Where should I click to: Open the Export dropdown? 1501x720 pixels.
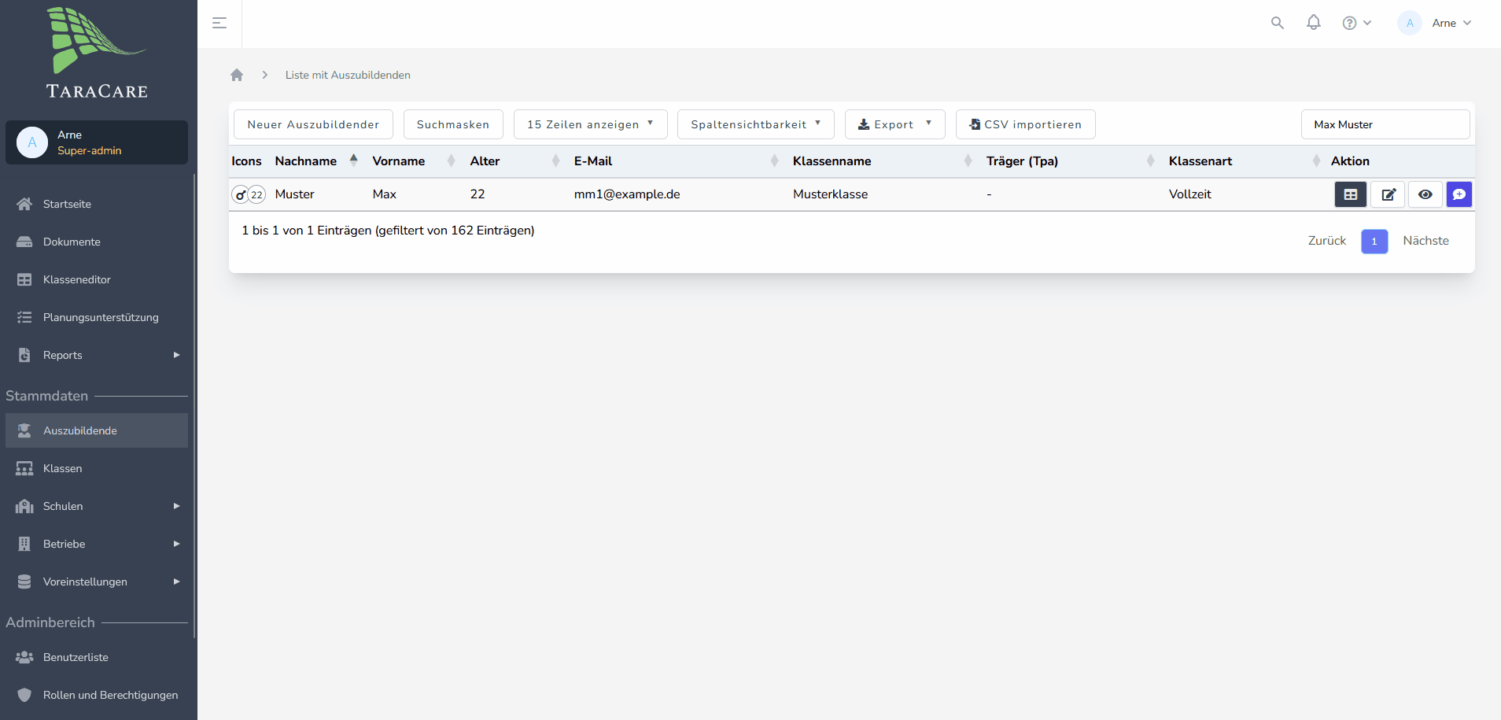point(895,124)
